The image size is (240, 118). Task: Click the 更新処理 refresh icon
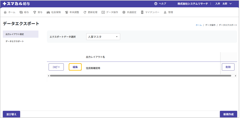click(x=85, y=12)
